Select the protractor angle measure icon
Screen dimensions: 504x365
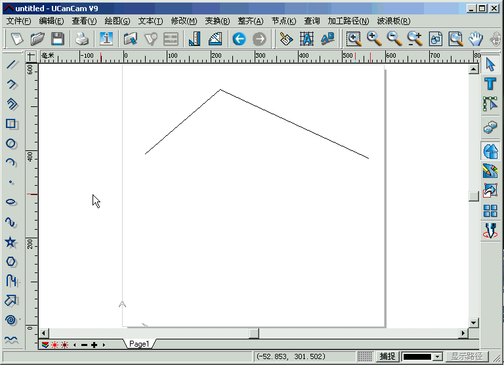215,39
